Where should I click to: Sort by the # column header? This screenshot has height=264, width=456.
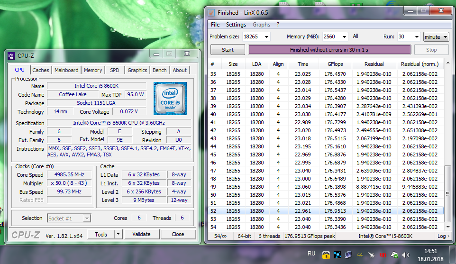[x=215, y=64]
